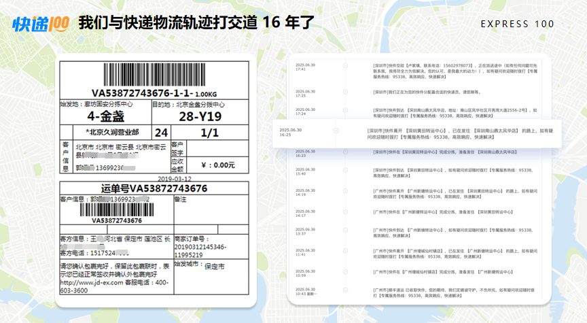587x323 pixels.
Task: Click highlighted '快件离开【深圳黄田转运中心】' entry text
Action: pos(460,134)
